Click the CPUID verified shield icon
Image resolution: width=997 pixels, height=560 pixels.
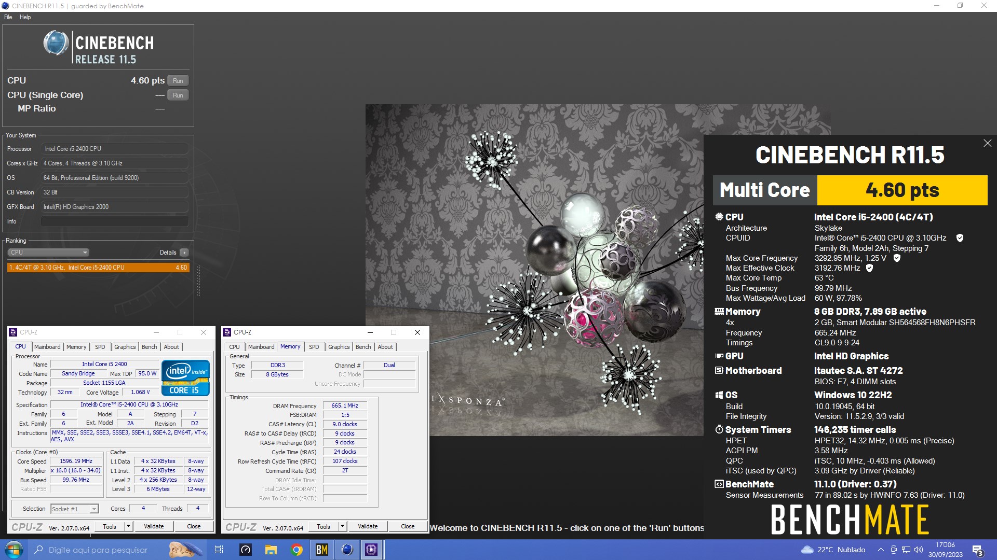(960, 238)
